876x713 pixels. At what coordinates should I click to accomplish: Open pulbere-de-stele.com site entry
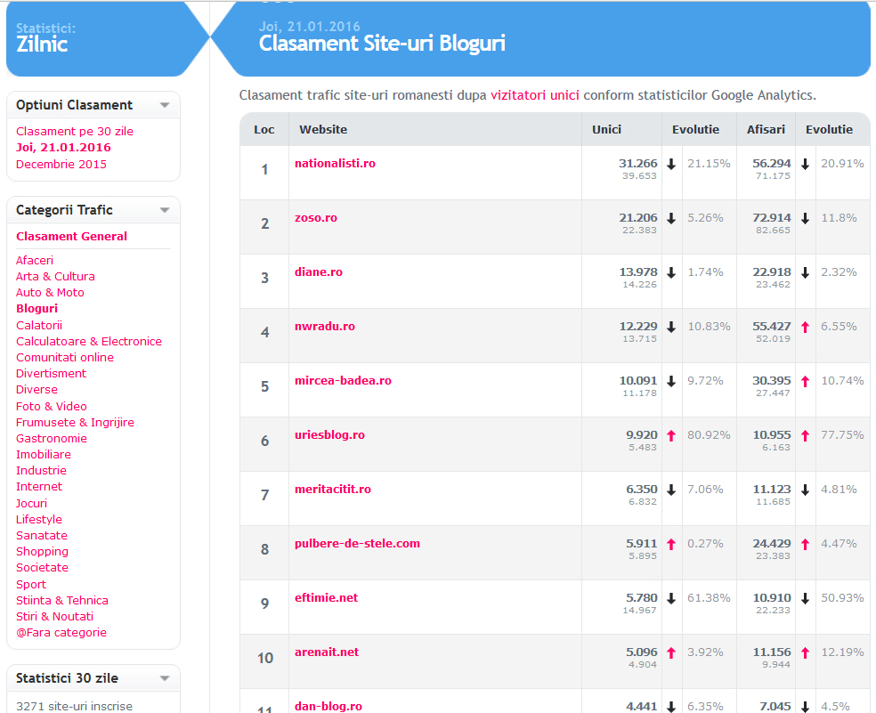tap(358, 543)
